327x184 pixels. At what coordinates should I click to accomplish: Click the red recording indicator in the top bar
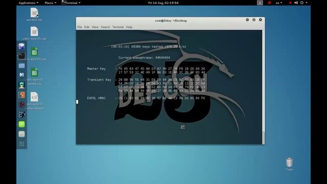click(x=290, y=3)
